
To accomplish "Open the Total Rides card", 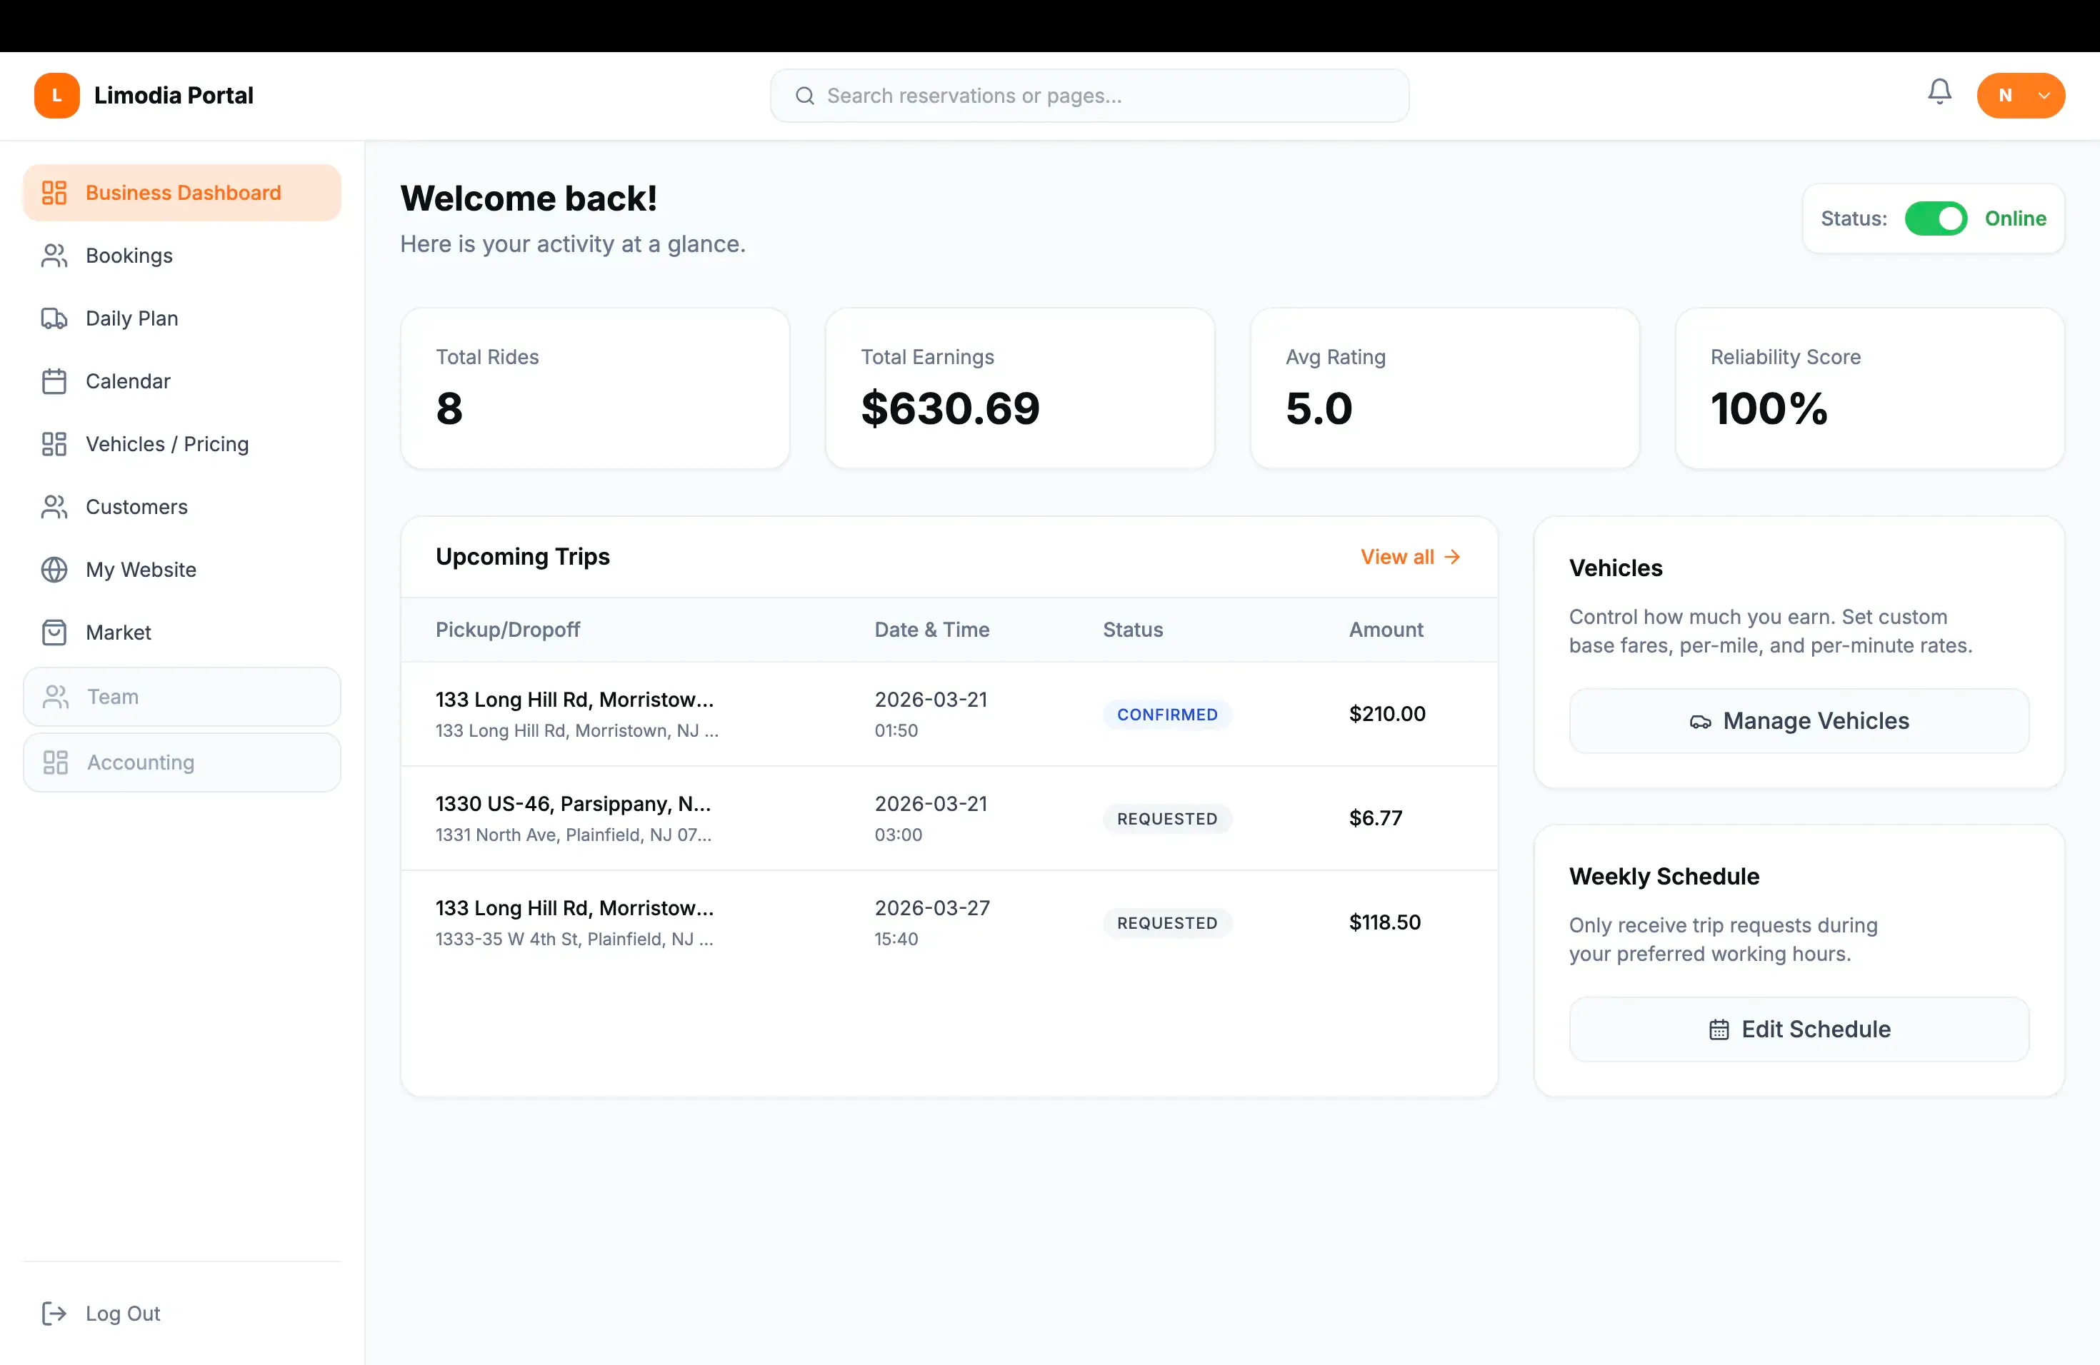I will [595, 388].
